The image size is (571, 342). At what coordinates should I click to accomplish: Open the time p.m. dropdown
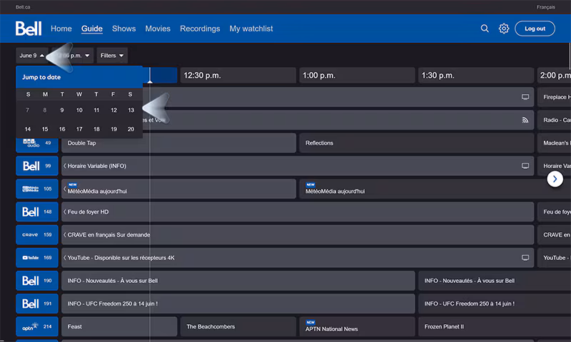73,56
